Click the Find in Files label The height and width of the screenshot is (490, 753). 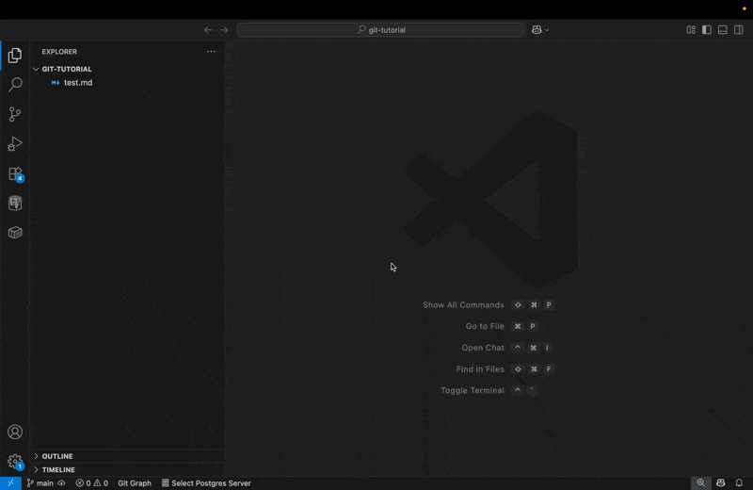pos(480,368)
